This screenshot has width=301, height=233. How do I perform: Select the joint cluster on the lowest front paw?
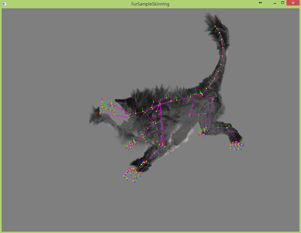click(132, 174)
